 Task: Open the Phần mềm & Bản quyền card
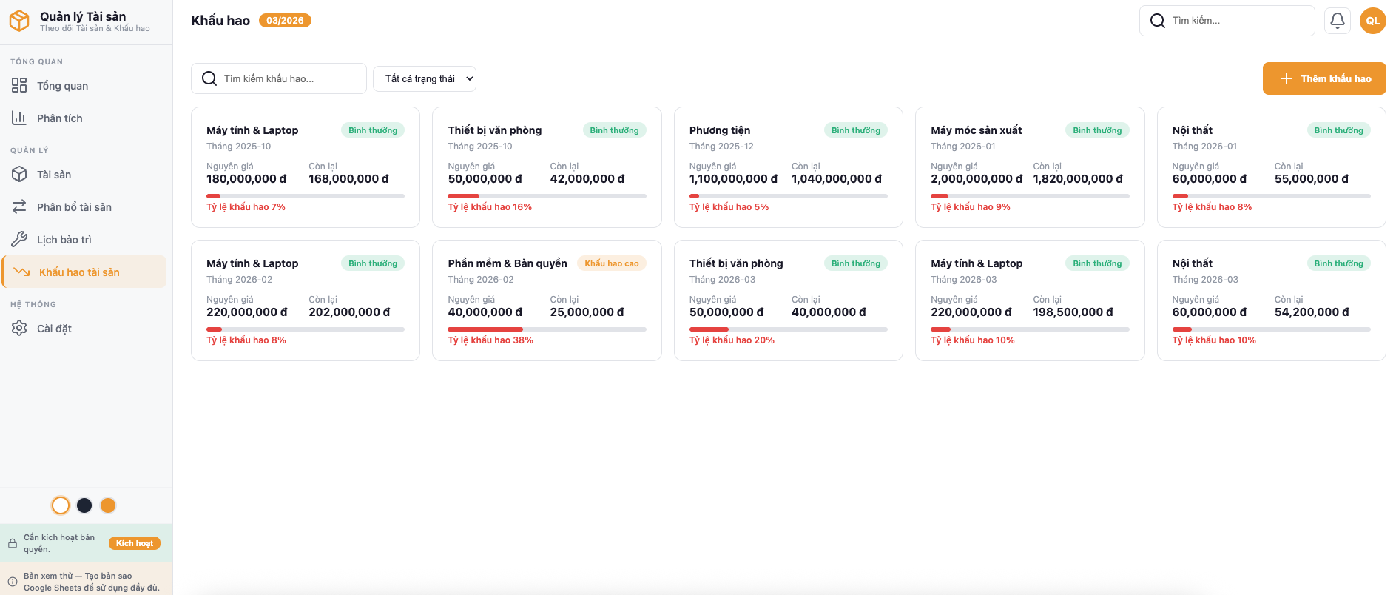547,300
